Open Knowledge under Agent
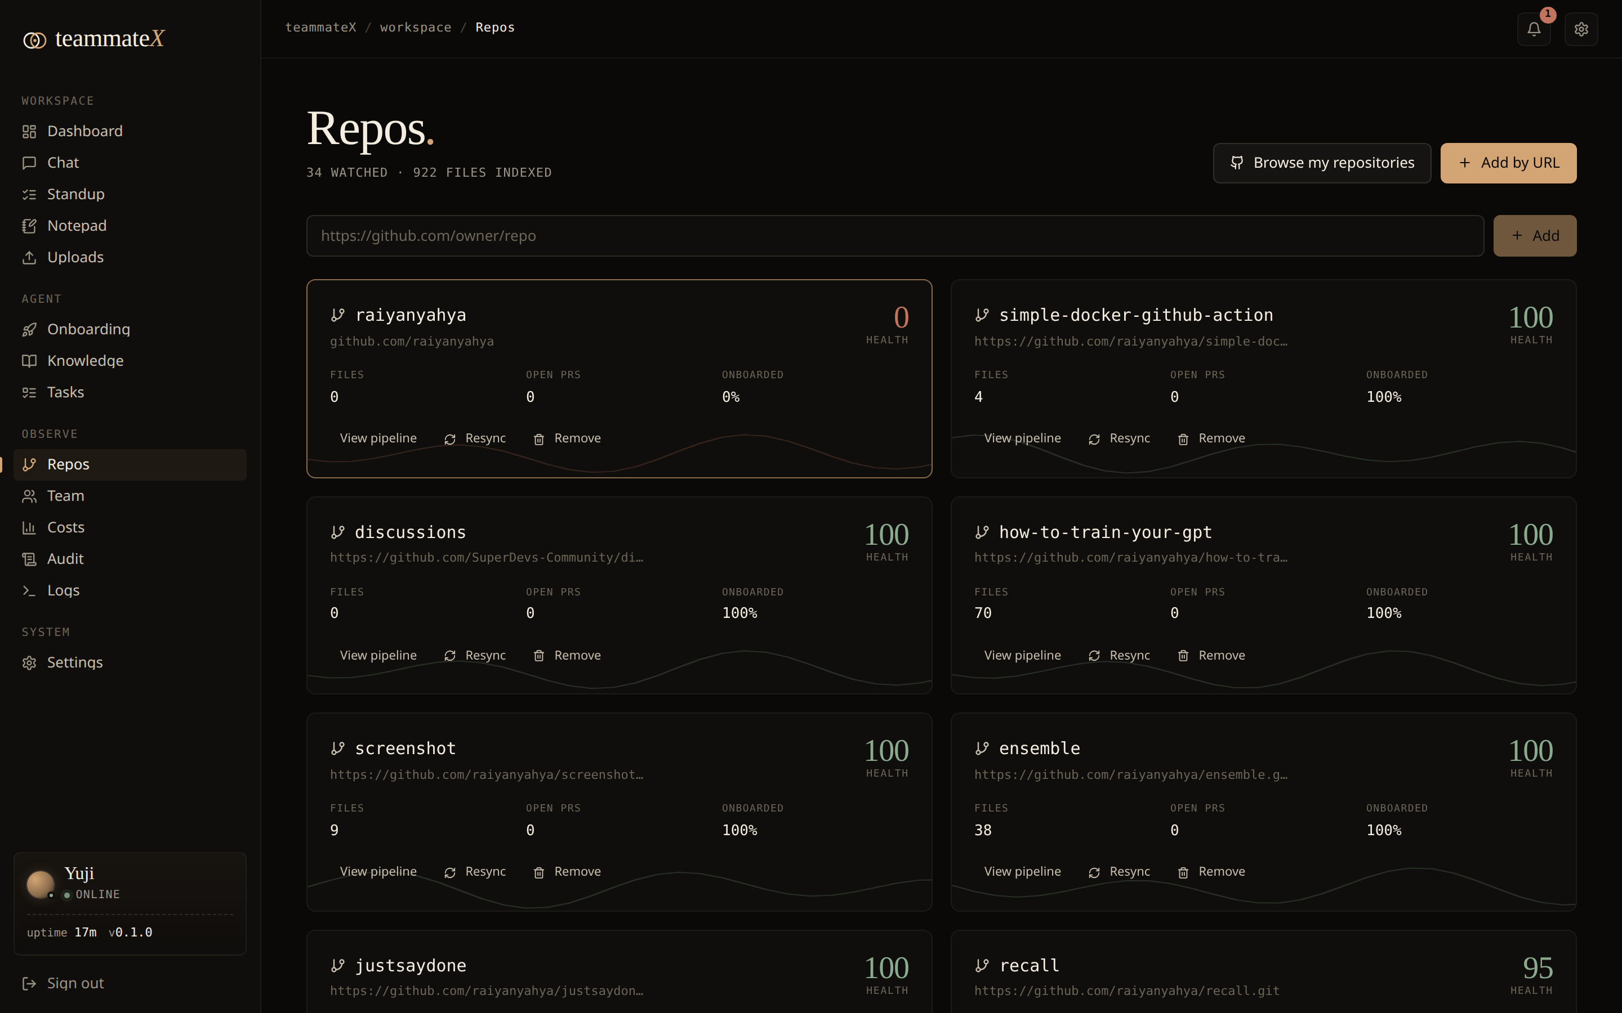The width and height of the screenshot is (1622, 1013). (130, 360)
